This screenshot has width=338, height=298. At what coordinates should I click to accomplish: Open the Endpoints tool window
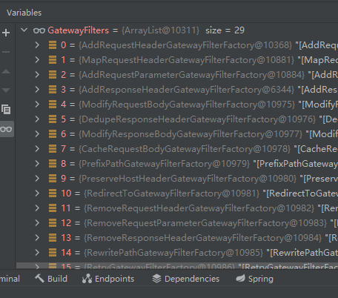point(108,279)
